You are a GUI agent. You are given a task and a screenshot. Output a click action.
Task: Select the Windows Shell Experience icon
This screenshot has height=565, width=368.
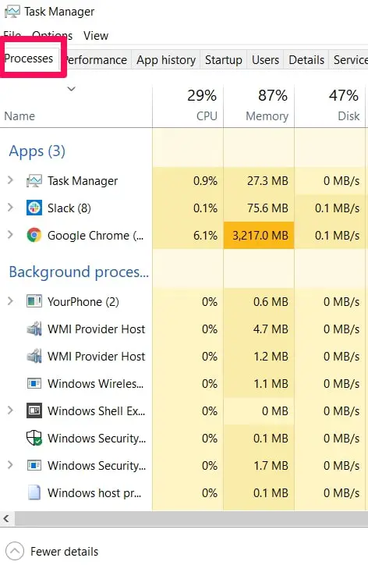click(x=34, y=410)
